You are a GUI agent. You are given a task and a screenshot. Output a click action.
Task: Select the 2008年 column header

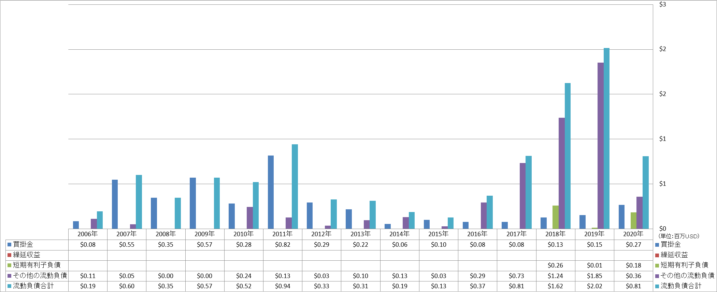coord(166,234)
